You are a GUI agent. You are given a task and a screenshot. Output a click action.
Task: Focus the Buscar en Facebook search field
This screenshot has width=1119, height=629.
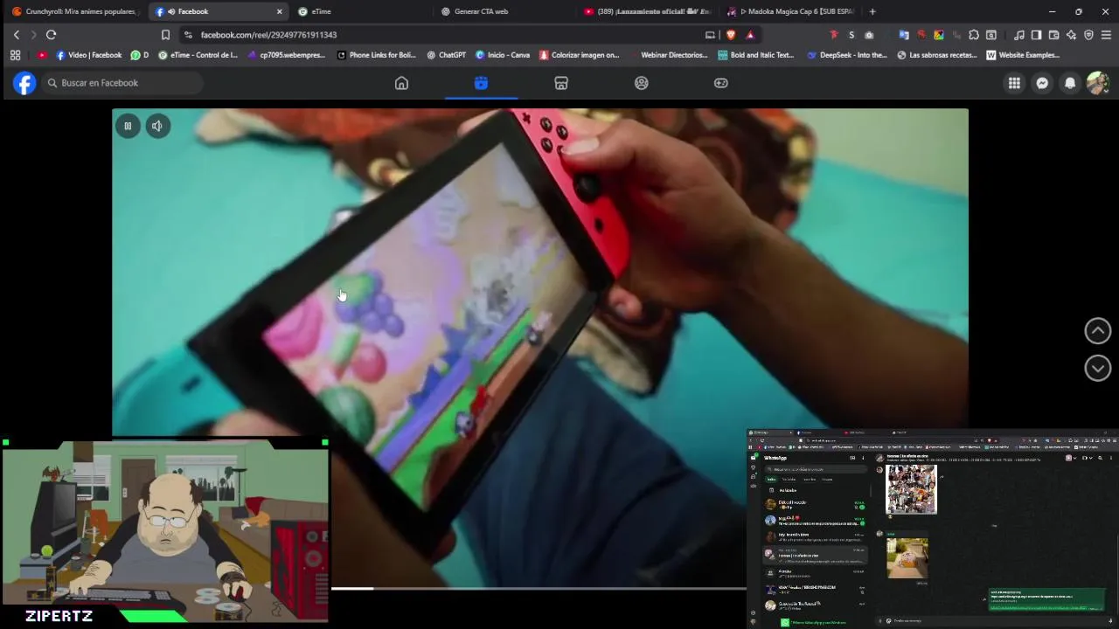tap(122, 83)
